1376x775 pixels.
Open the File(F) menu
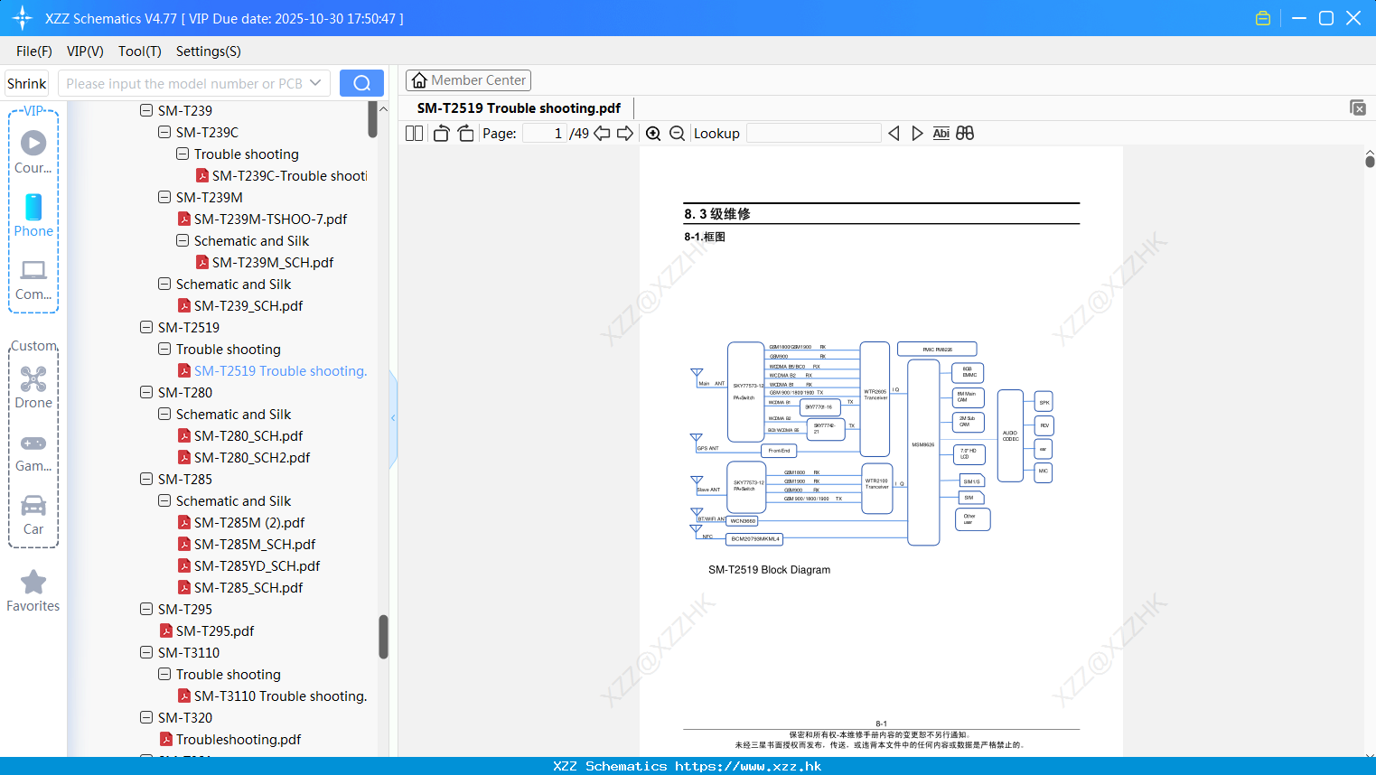(34, 51)
